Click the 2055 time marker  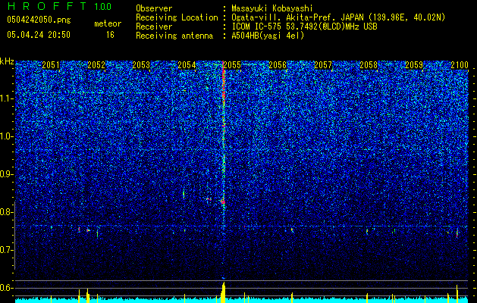pyautogui.click(x=232, y=65)
